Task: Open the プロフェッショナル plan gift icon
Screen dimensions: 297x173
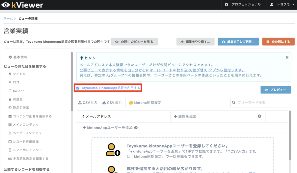Action: click(226, 4)
